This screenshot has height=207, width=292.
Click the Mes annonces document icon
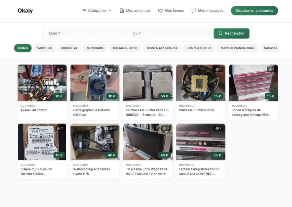tap(122, 11)
